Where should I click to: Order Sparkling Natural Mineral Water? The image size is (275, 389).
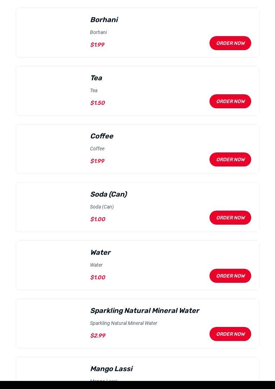tap(230, 334)
